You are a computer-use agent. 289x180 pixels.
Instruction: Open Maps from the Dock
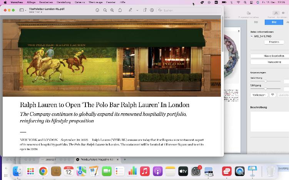pyautogui.click(x=81, y=171)
